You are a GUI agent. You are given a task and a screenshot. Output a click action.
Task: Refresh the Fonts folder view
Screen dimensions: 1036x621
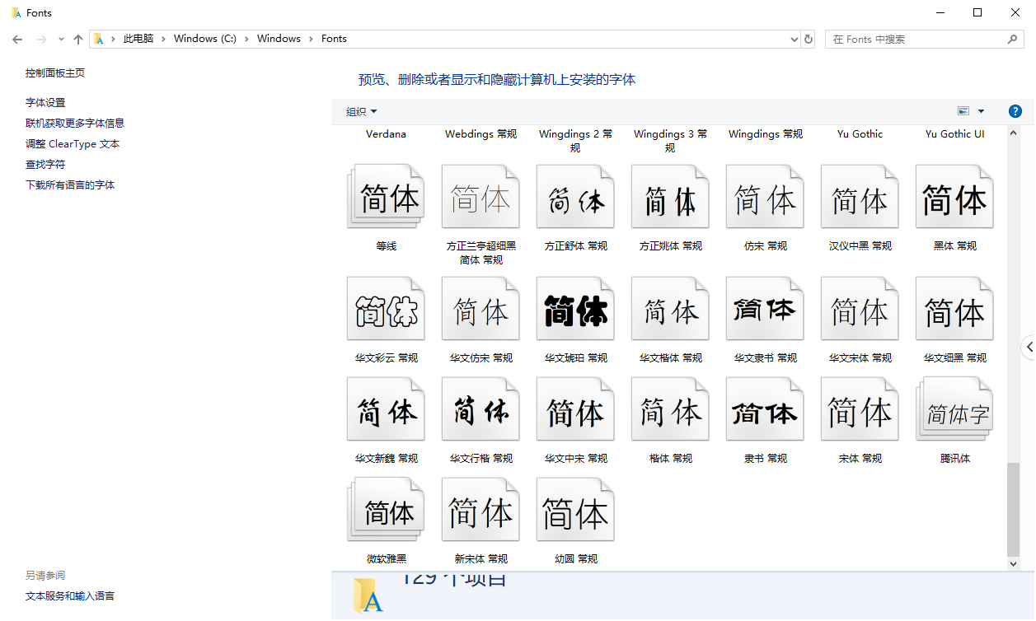809,39
